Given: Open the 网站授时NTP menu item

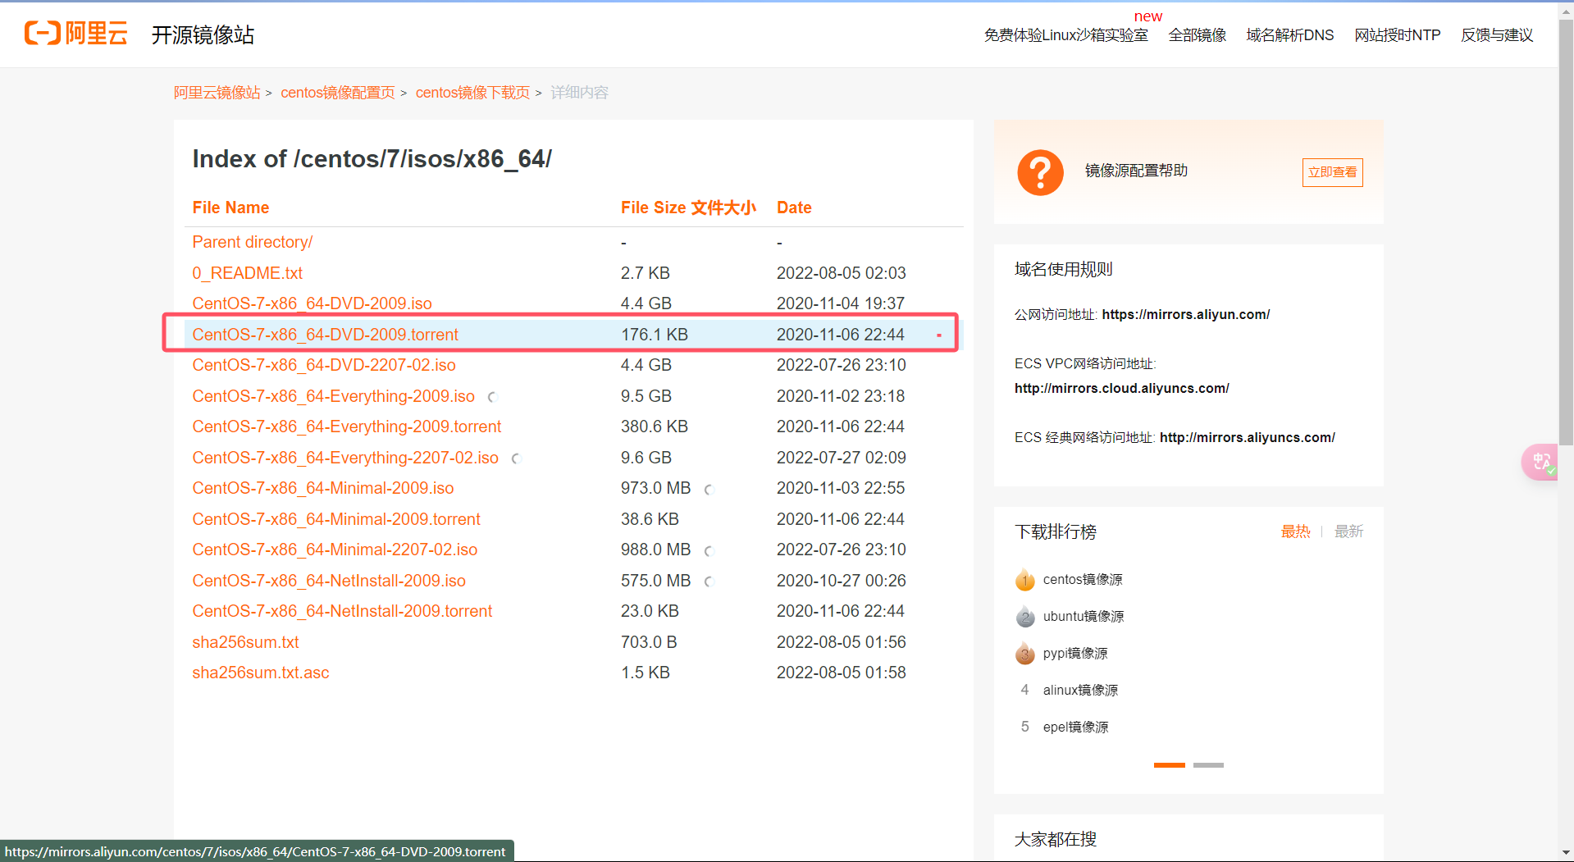Looking at the screenshot, I should 1397,35.
